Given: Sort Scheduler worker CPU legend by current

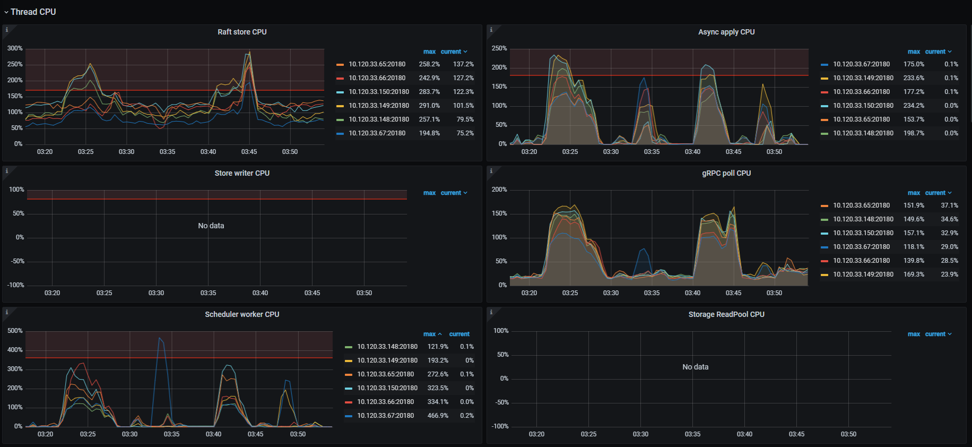Looking at the screenshot, I should pyautogui.click(x=459, y=334).
